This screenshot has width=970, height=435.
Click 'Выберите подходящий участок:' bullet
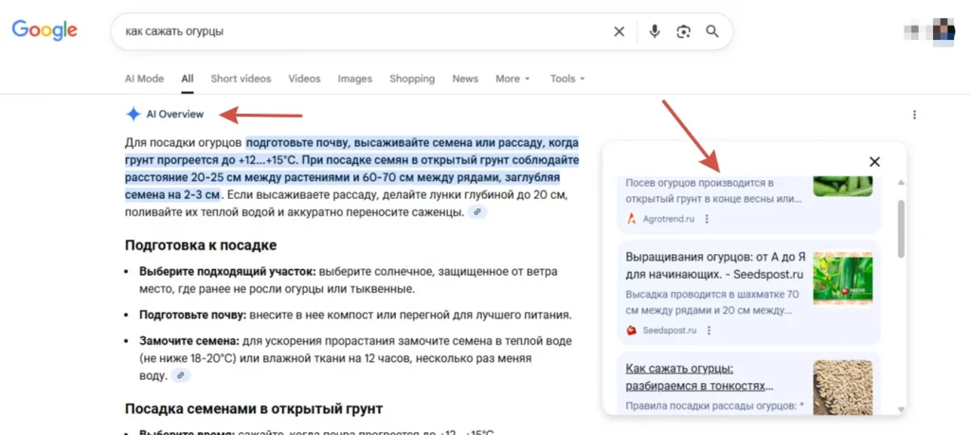pyautogui.click(x=227, y=271)
